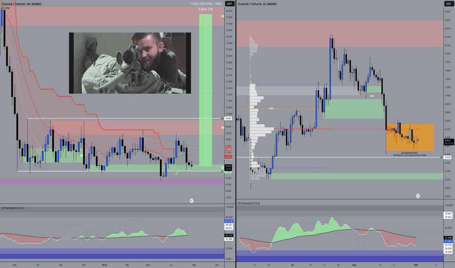455x268 pixels.
Task: Click the lightning event icon on weekly chart
Action: (191, 200)
